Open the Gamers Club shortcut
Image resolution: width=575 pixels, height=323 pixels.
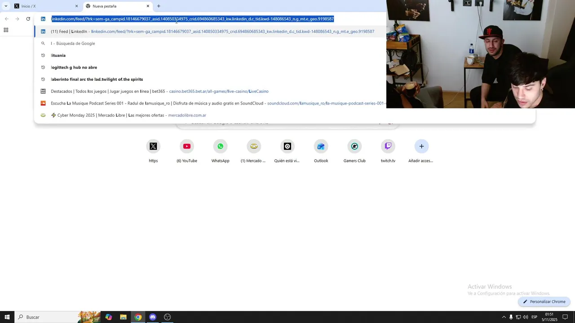coord(354,151)
